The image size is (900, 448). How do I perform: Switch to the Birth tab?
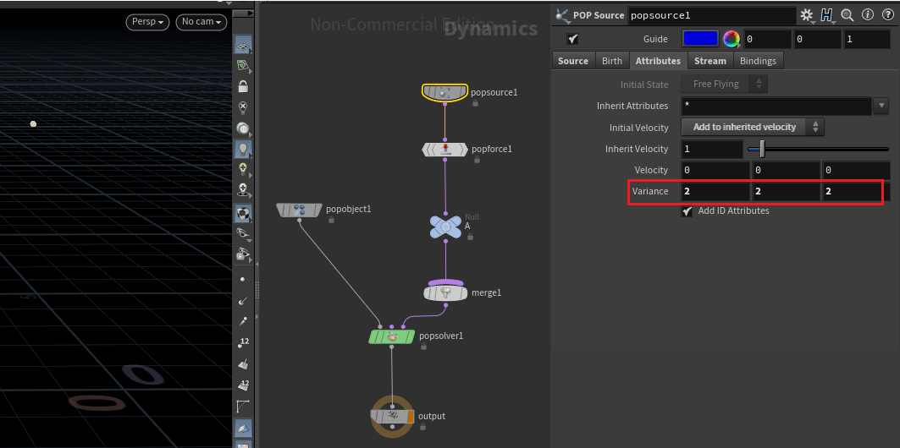[612, 61]
